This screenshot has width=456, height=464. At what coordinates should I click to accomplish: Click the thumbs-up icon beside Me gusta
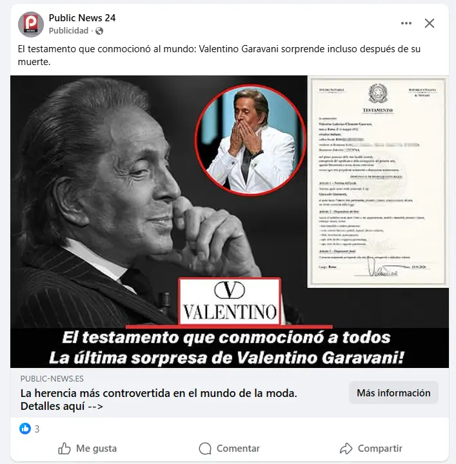coord(64,449)
